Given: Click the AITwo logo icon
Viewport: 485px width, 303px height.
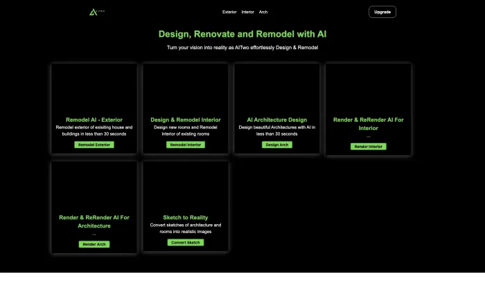Looking at the screenshot, I should (x=97, y=12).
